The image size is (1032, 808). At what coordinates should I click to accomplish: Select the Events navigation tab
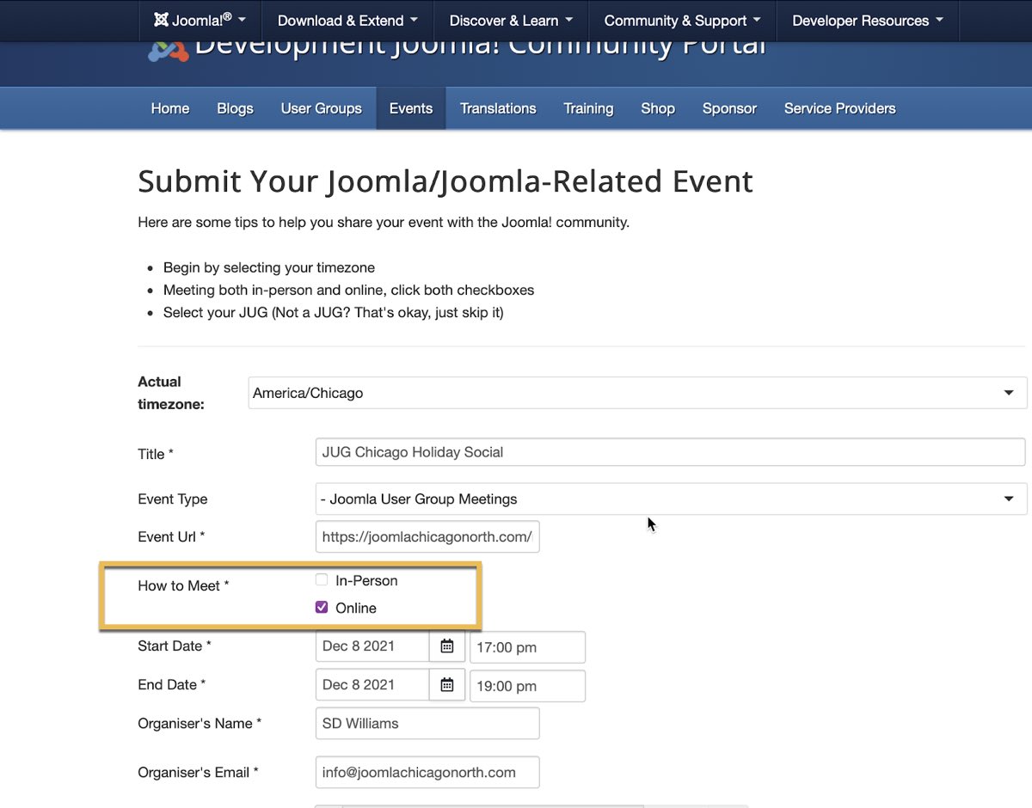[411, 108]
